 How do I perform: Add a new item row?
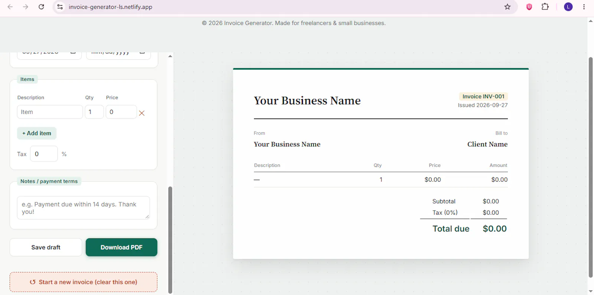point(37,133)
